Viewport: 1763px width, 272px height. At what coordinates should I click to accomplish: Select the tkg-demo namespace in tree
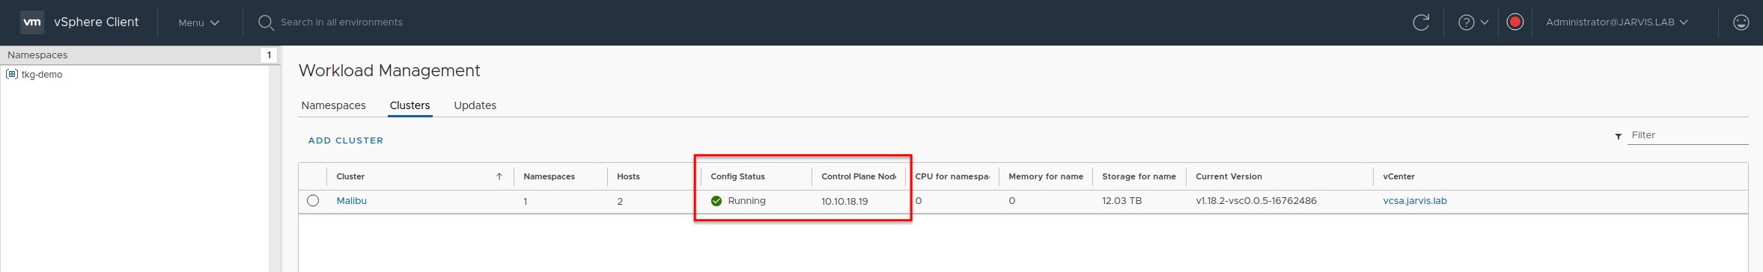42,75
